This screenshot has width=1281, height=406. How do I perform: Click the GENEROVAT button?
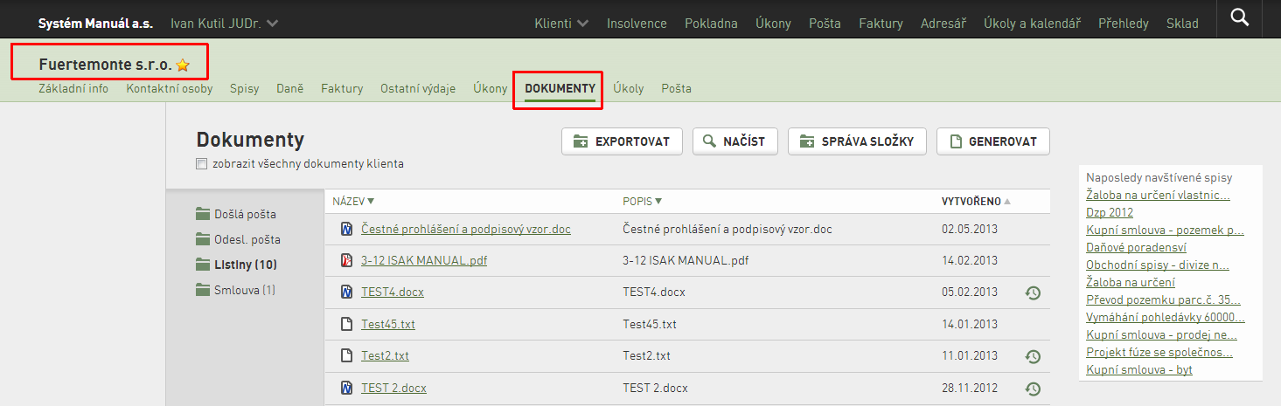click(993, 141)
